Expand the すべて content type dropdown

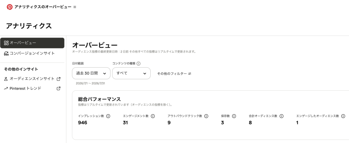[131, 73]
